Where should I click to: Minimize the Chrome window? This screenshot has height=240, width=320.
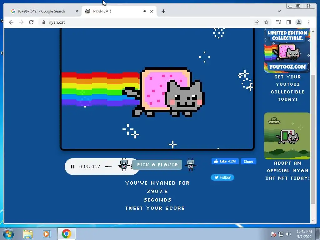tap(290, 6)
